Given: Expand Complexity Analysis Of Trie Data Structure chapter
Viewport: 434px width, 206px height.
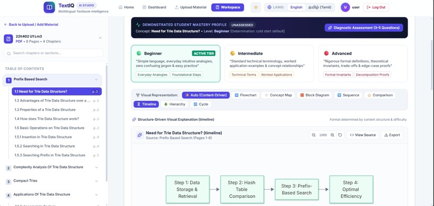Looking at the screenshot, I should (96, 168).
